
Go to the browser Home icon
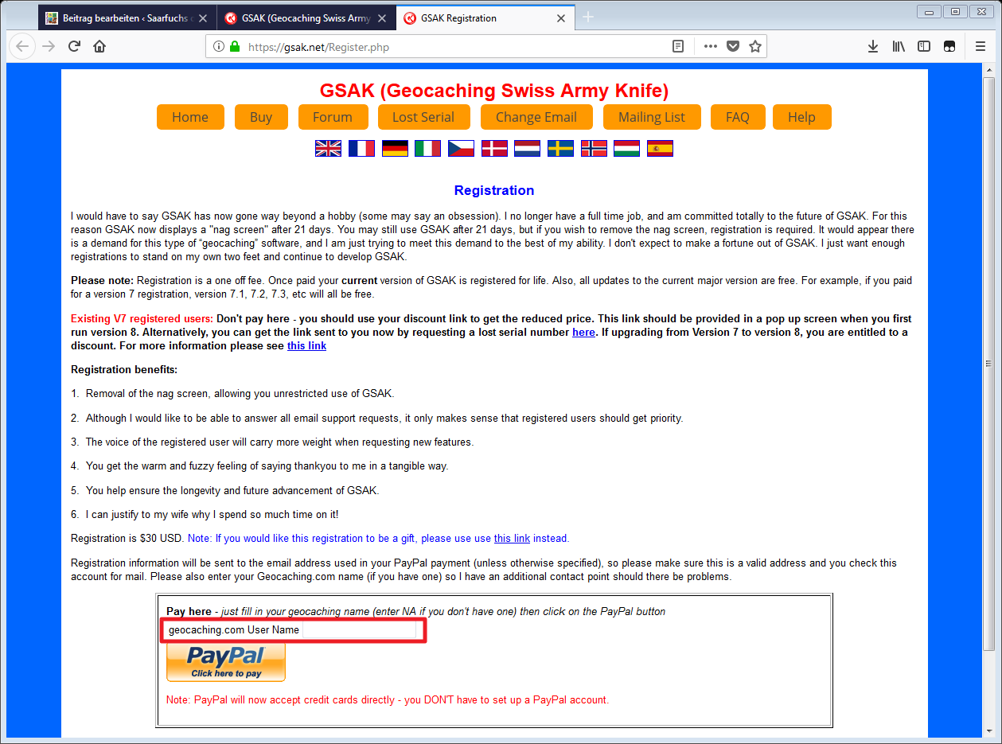[99, 46]
